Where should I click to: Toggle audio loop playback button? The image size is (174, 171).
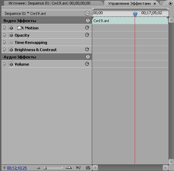(78, 167)
